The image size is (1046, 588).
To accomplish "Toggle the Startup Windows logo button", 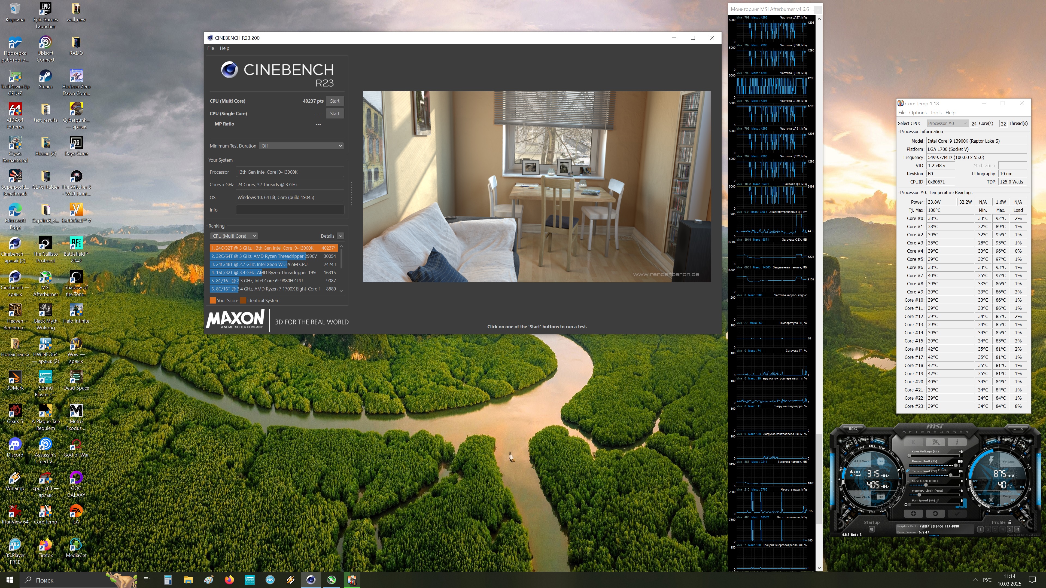I will pos(872,529).
